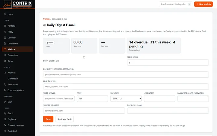Enable the Daily Digest On checkbox
This screenshot has height=136, width=217.
tap(84, 57)
